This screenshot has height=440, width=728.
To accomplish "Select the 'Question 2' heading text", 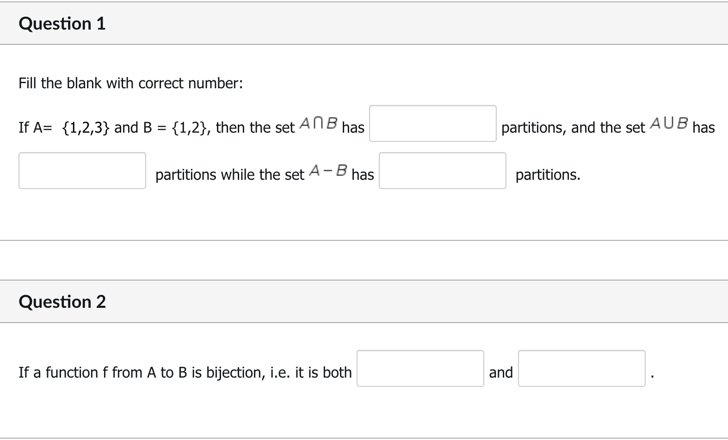I will tap(62, 302).
